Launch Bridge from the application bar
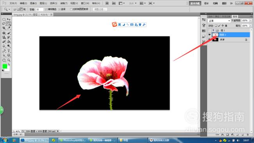The width and height of the screenshot is (254, 143). click(107, 3)
